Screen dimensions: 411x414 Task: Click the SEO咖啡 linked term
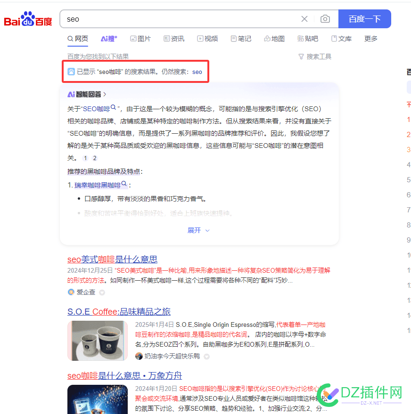(97, 109)
